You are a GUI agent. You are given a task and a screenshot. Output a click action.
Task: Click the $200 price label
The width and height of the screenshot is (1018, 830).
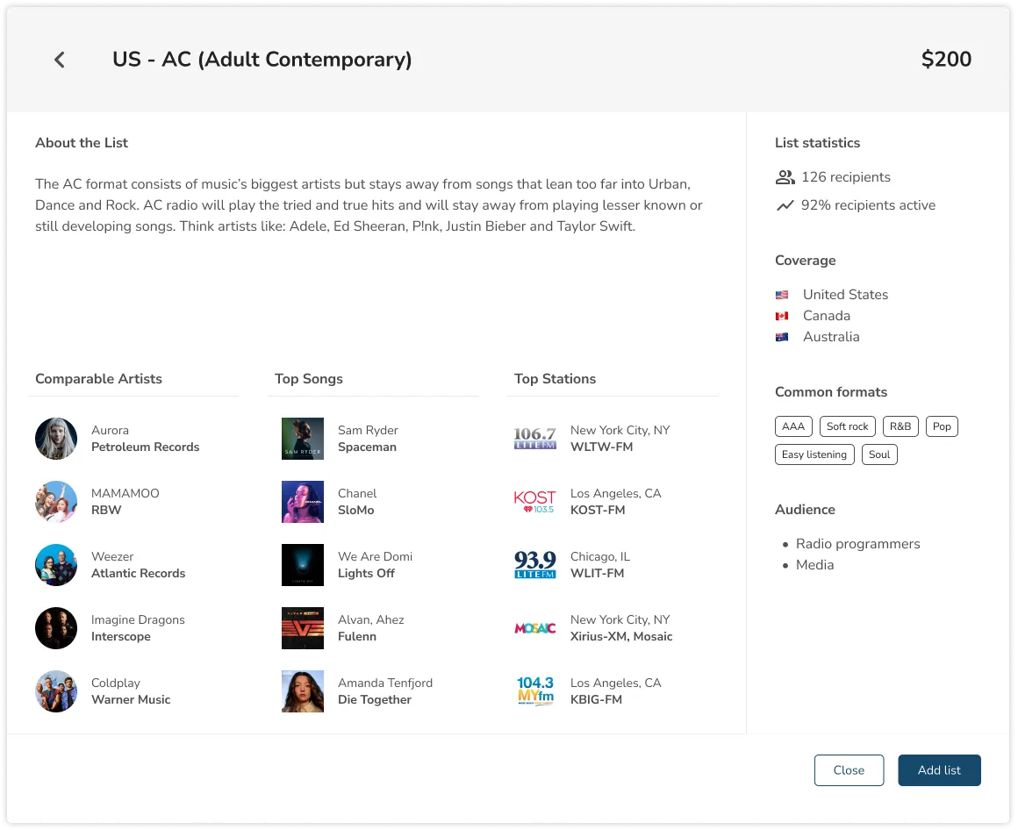pos(946,60)
